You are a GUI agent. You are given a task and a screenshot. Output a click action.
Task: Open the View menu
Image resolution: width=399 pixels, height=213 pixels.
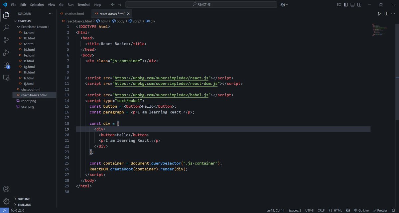click(x=51, y=5)
